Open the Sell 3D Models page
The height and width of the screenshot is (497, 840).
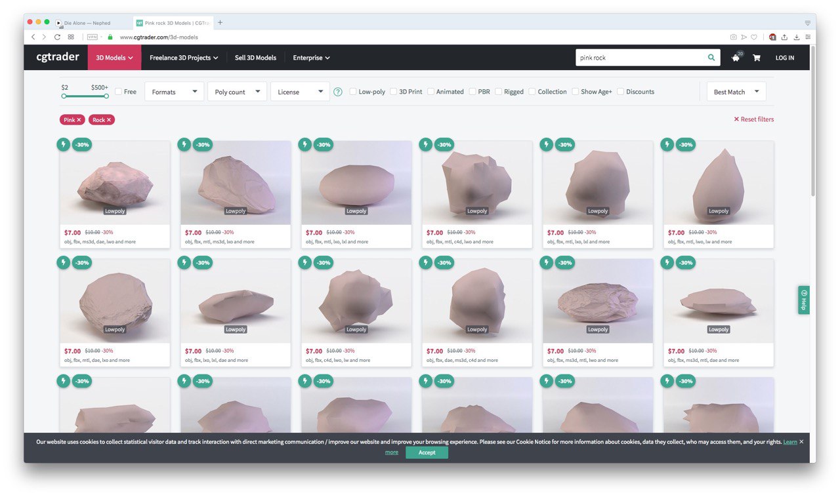pyautogui.click(x=255, y=58)
